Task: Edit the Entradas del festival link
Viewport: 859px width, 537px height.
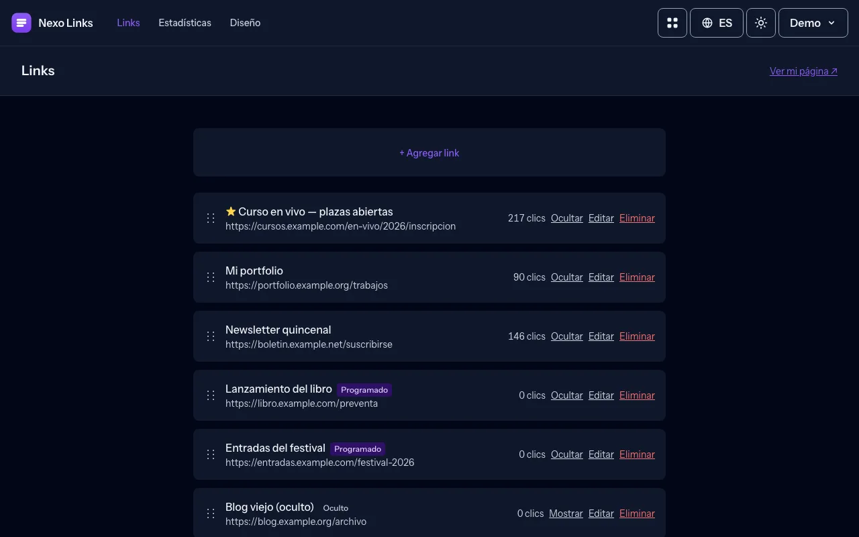Action: coord(601,454)
